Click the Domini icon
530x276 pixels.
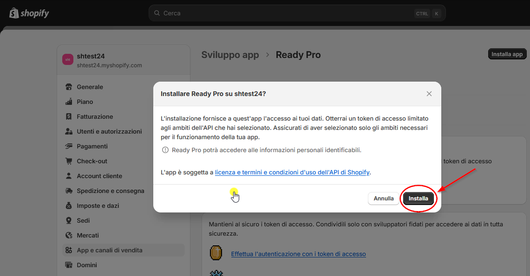[x=69, y=265]
